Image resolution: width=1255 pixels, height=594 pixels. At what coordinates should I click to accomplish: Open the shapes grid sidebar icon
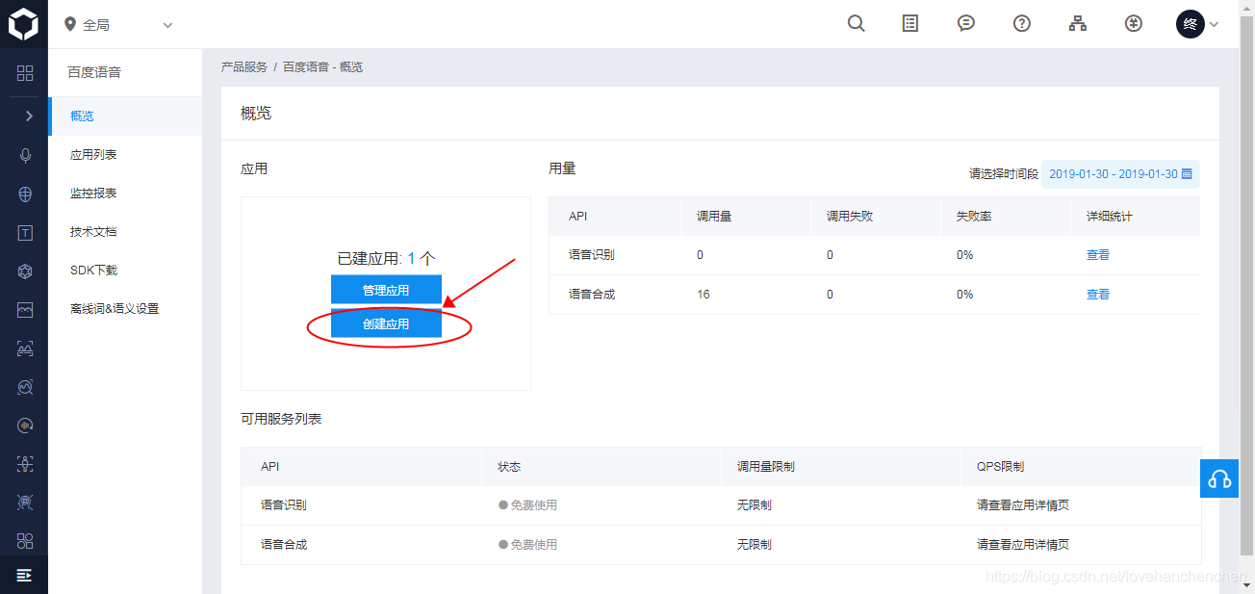(25, 540)
